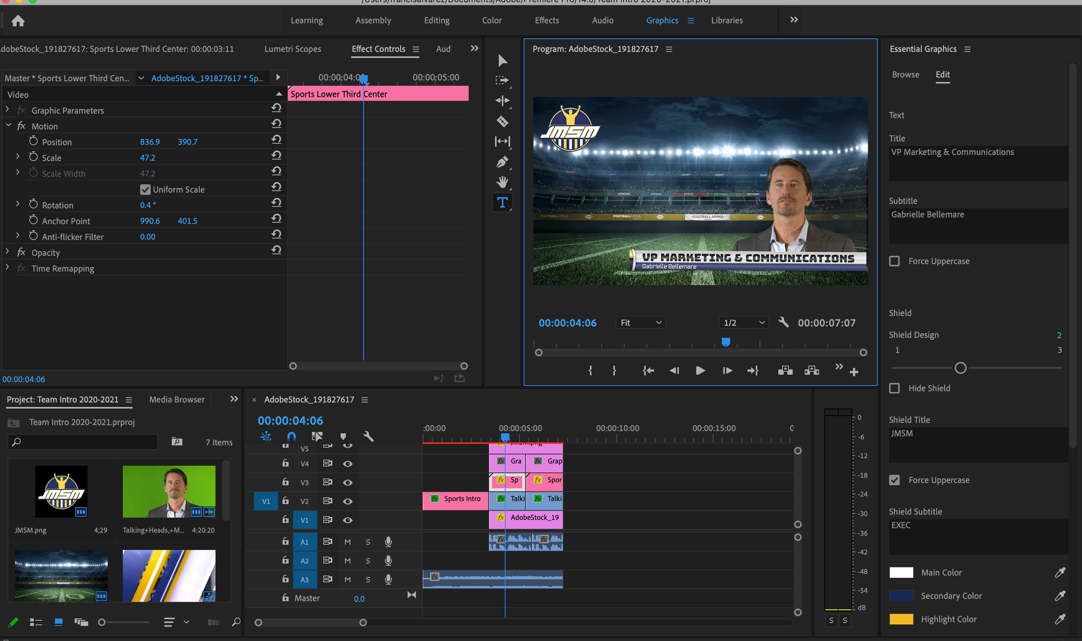
Task: Open the Browse tab in Essential Graphics
Action: [906, 74]
